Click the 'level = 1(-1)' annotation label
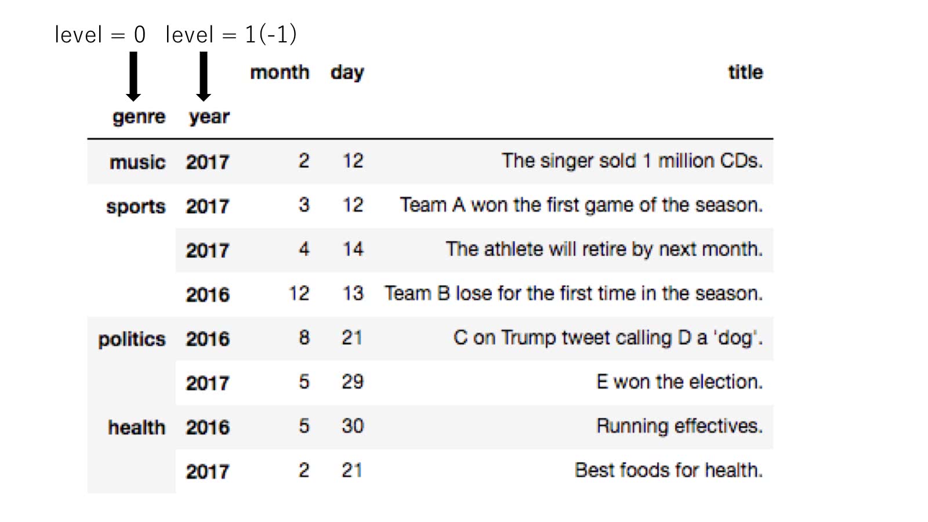This screenshot has width=928, height=522. [231, 35]
